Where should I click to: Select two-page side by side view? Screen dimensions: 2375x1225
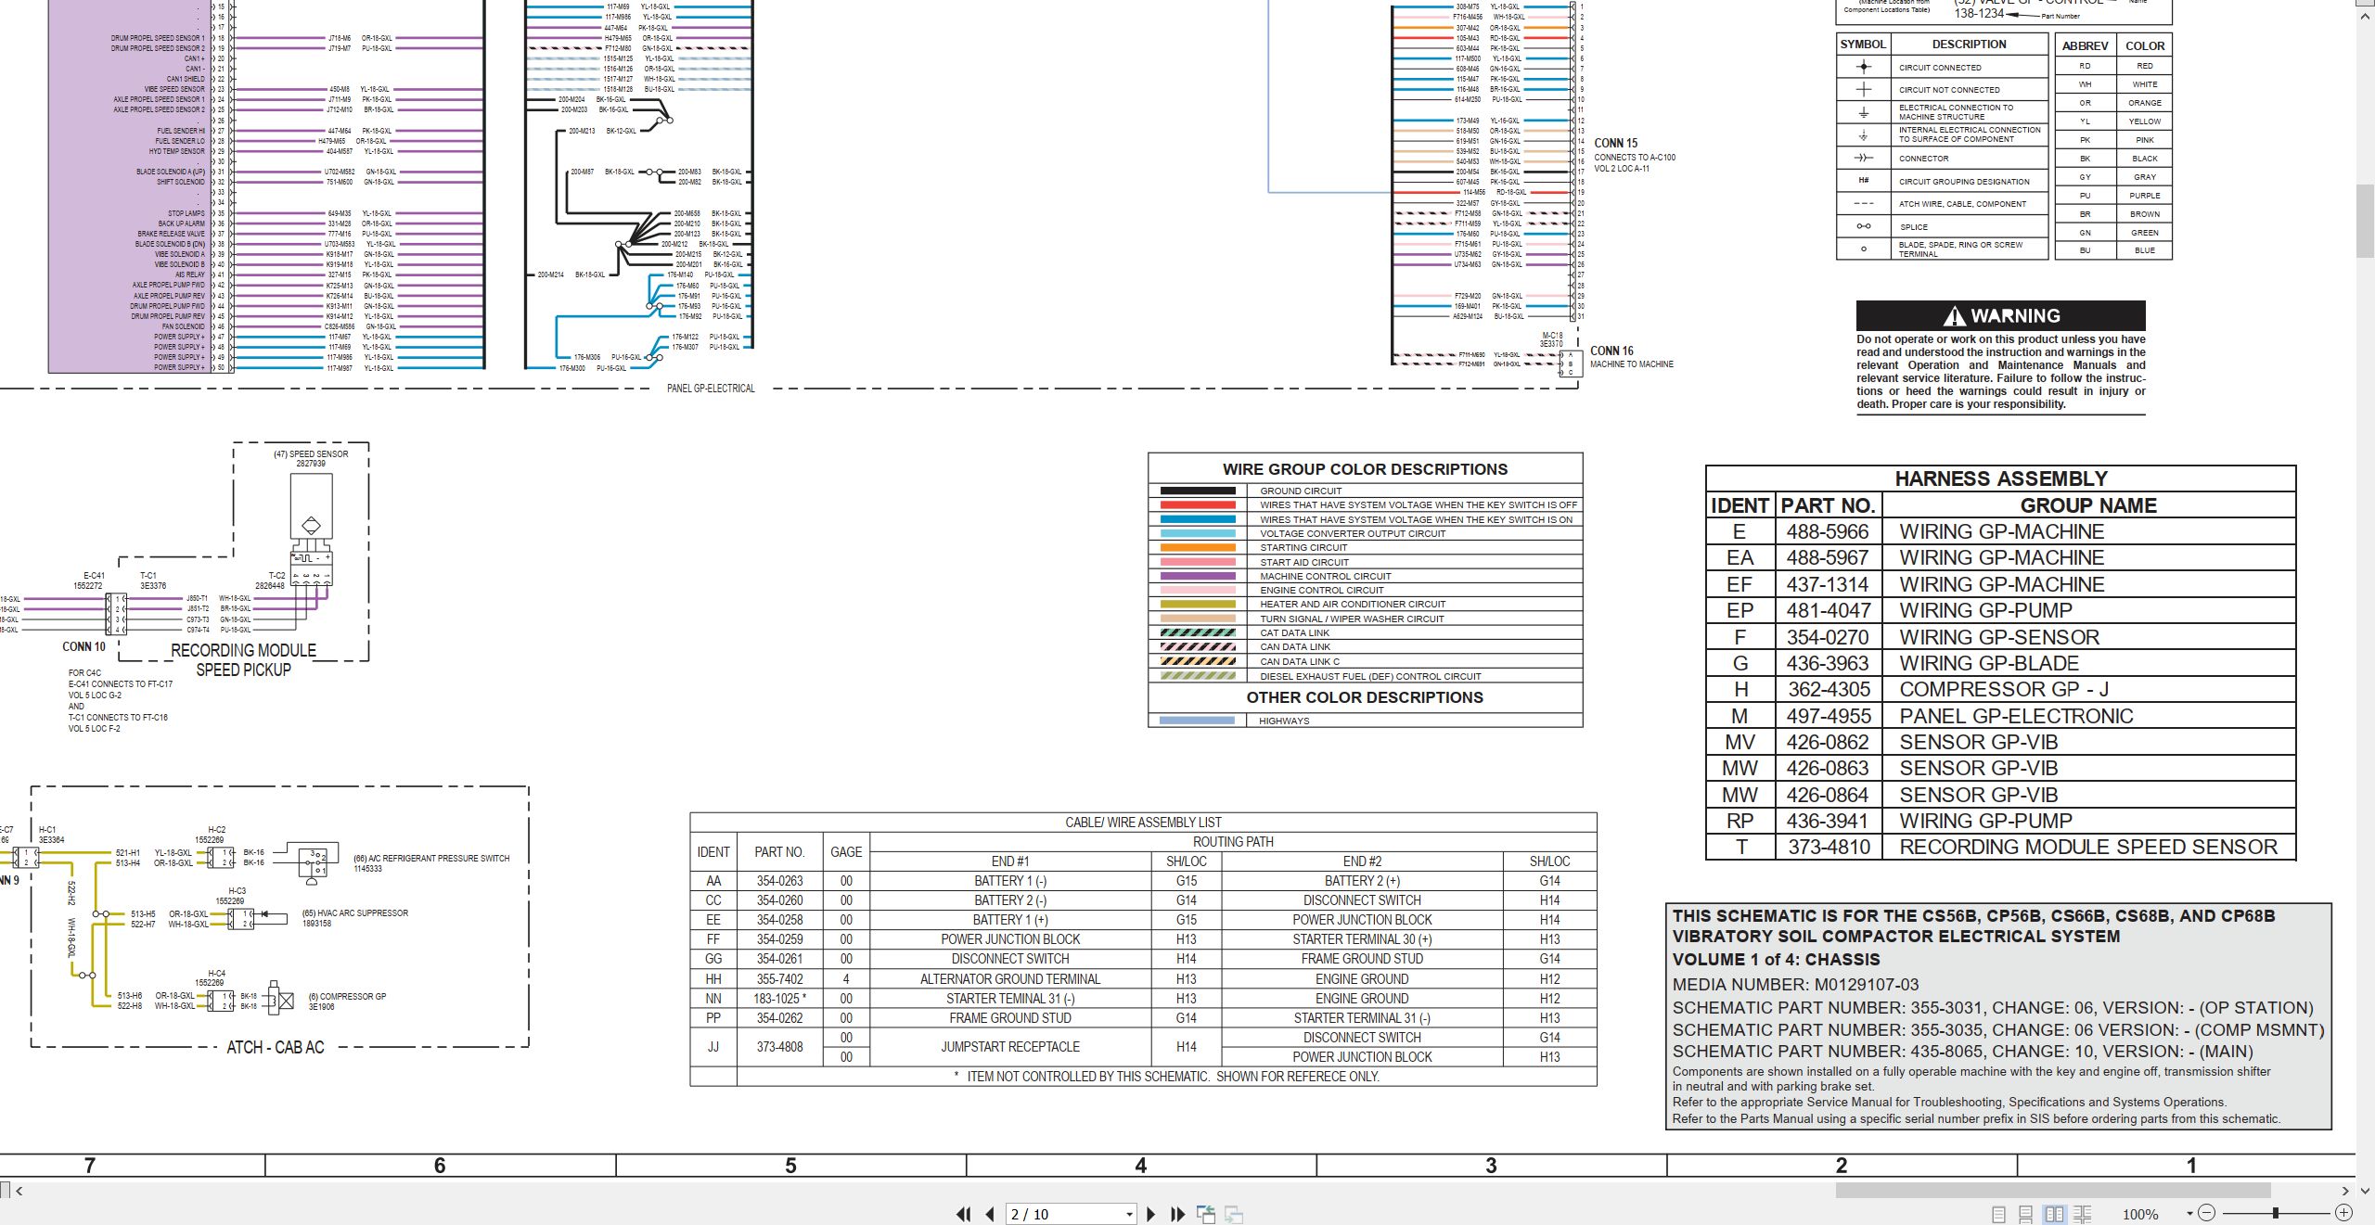2054,1214
